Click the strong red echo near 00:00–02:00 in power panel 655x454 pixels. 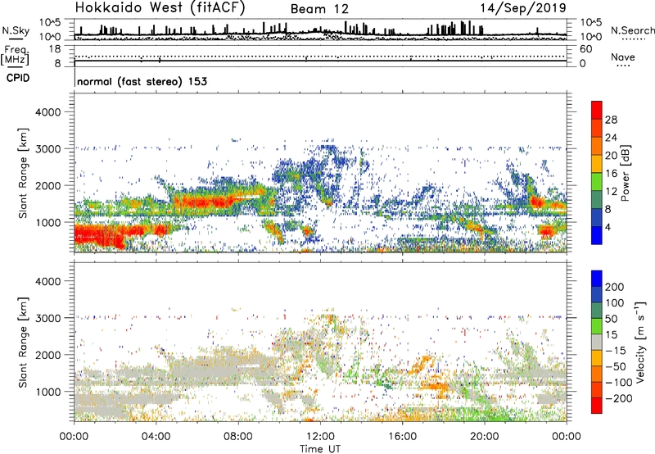pos(98,236)
